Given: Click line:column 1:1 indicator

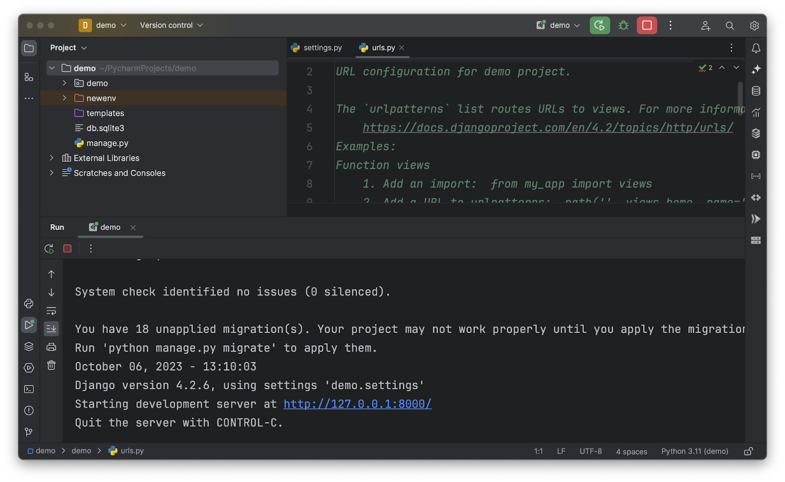Looking at the screenshot, I should point(538,451).
